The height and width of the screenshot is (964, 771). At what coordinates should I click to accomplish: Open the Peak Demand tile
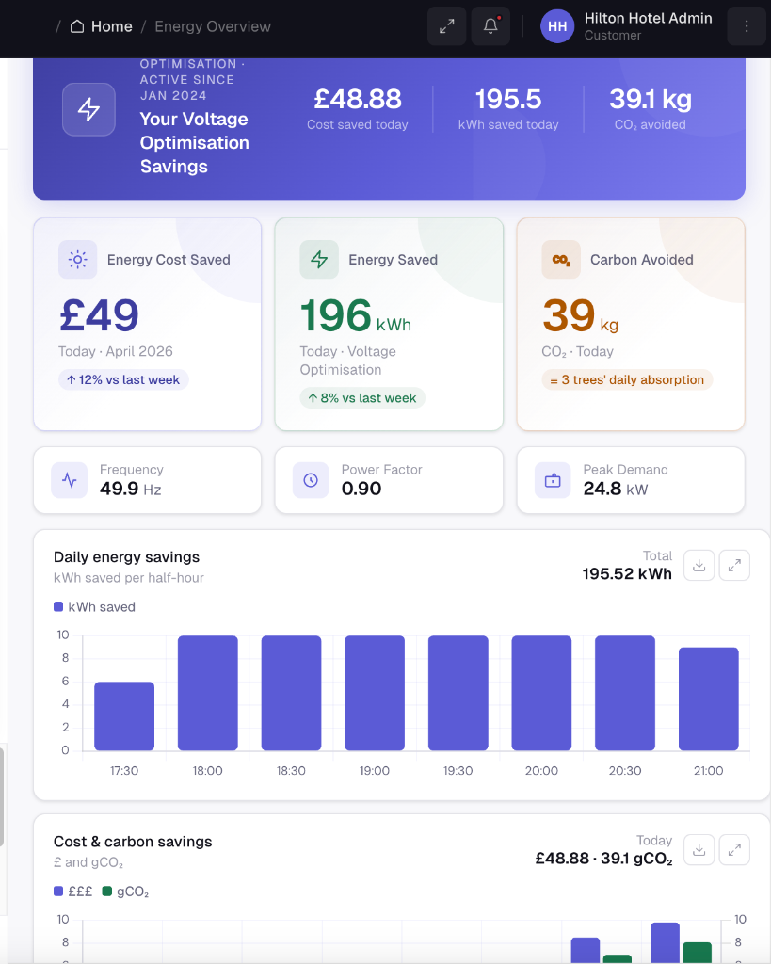[631, 480]
